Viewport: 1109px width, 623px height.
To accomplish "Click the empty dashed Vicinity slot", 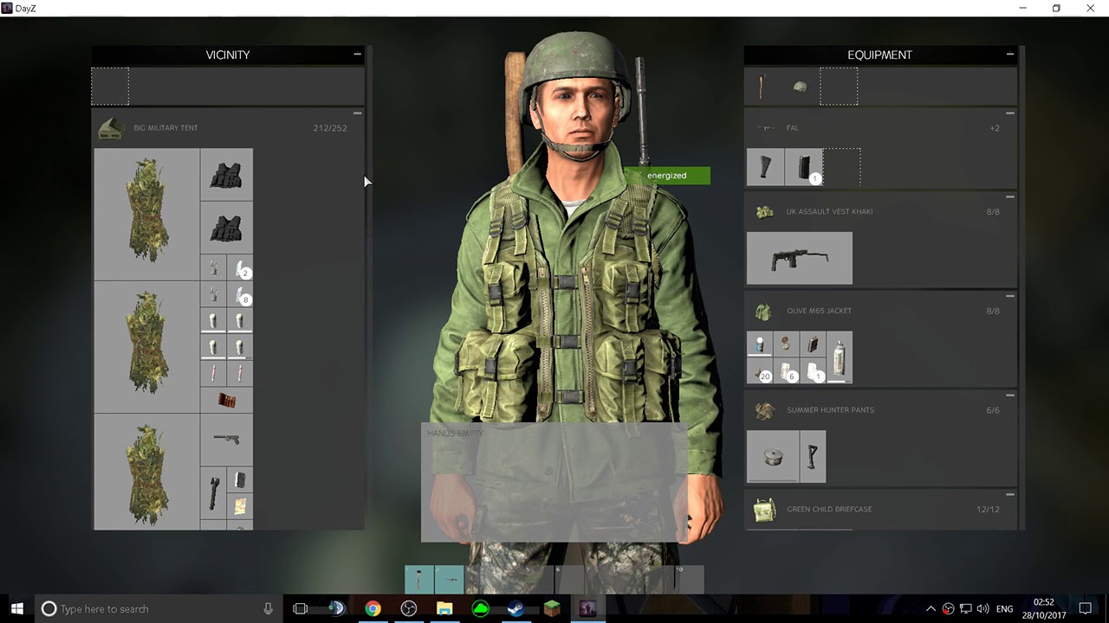I will pos(110,87).
